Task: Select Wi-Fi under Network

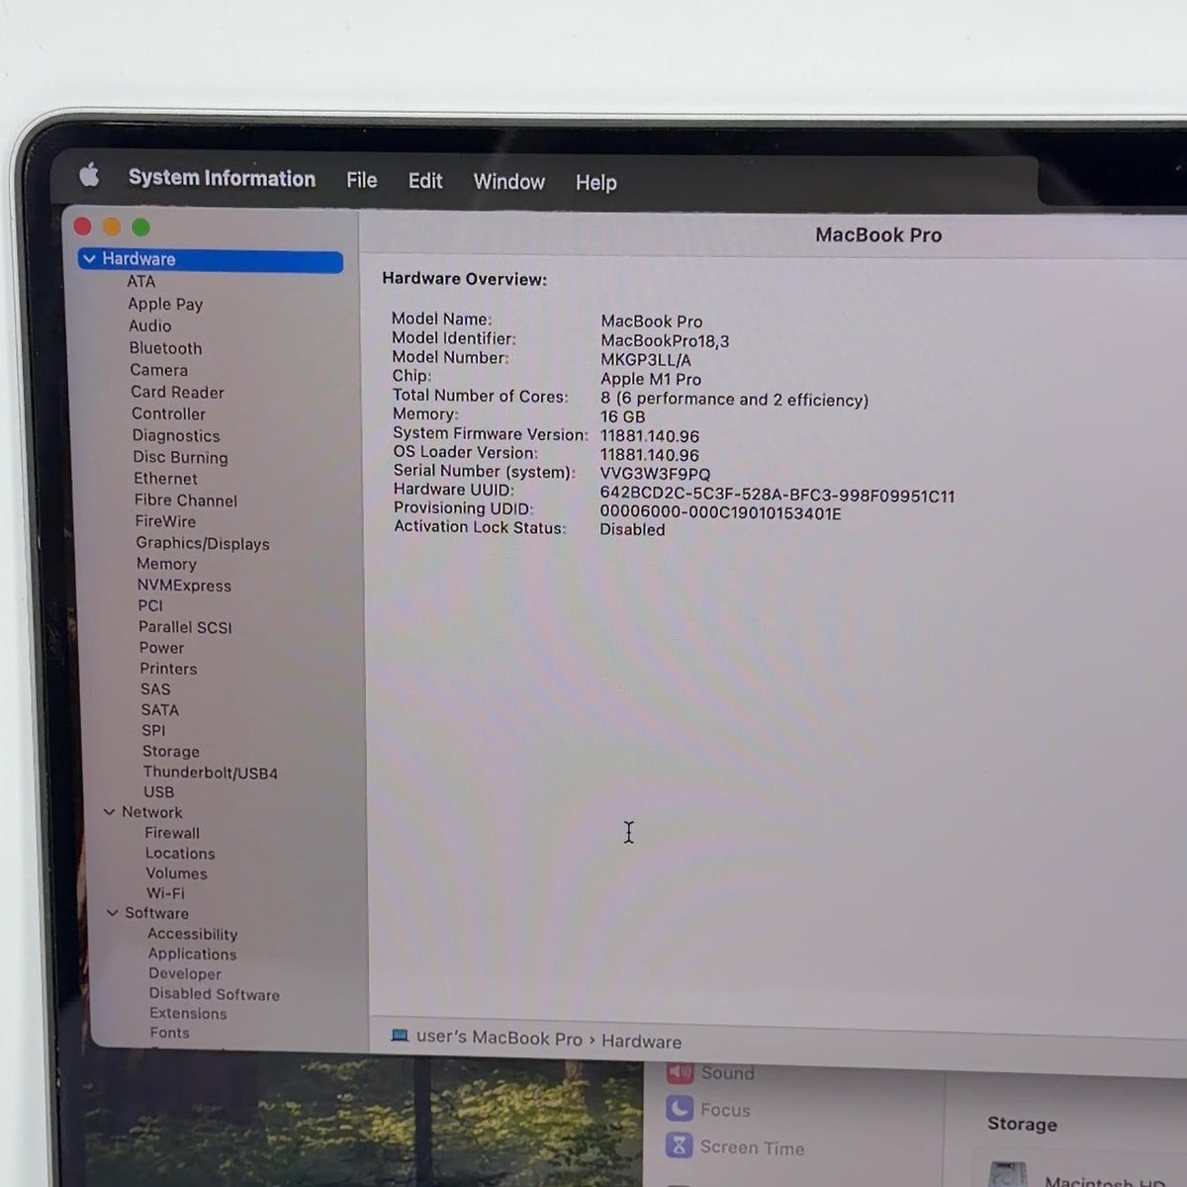Action: click(165, 893)
